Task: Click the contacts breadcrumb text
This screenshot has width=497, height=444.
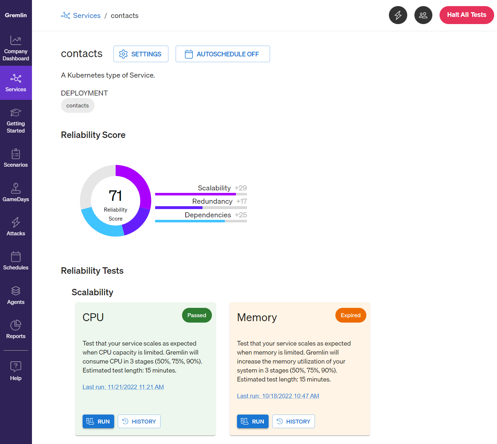Action: click(x=125, y=15)
